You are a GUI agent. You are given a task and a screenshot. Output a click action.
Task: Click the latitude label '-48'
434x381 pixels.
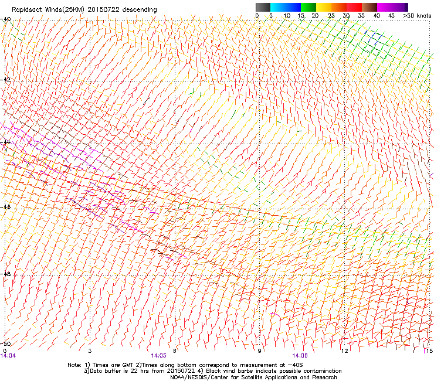[x=5, y=274]
